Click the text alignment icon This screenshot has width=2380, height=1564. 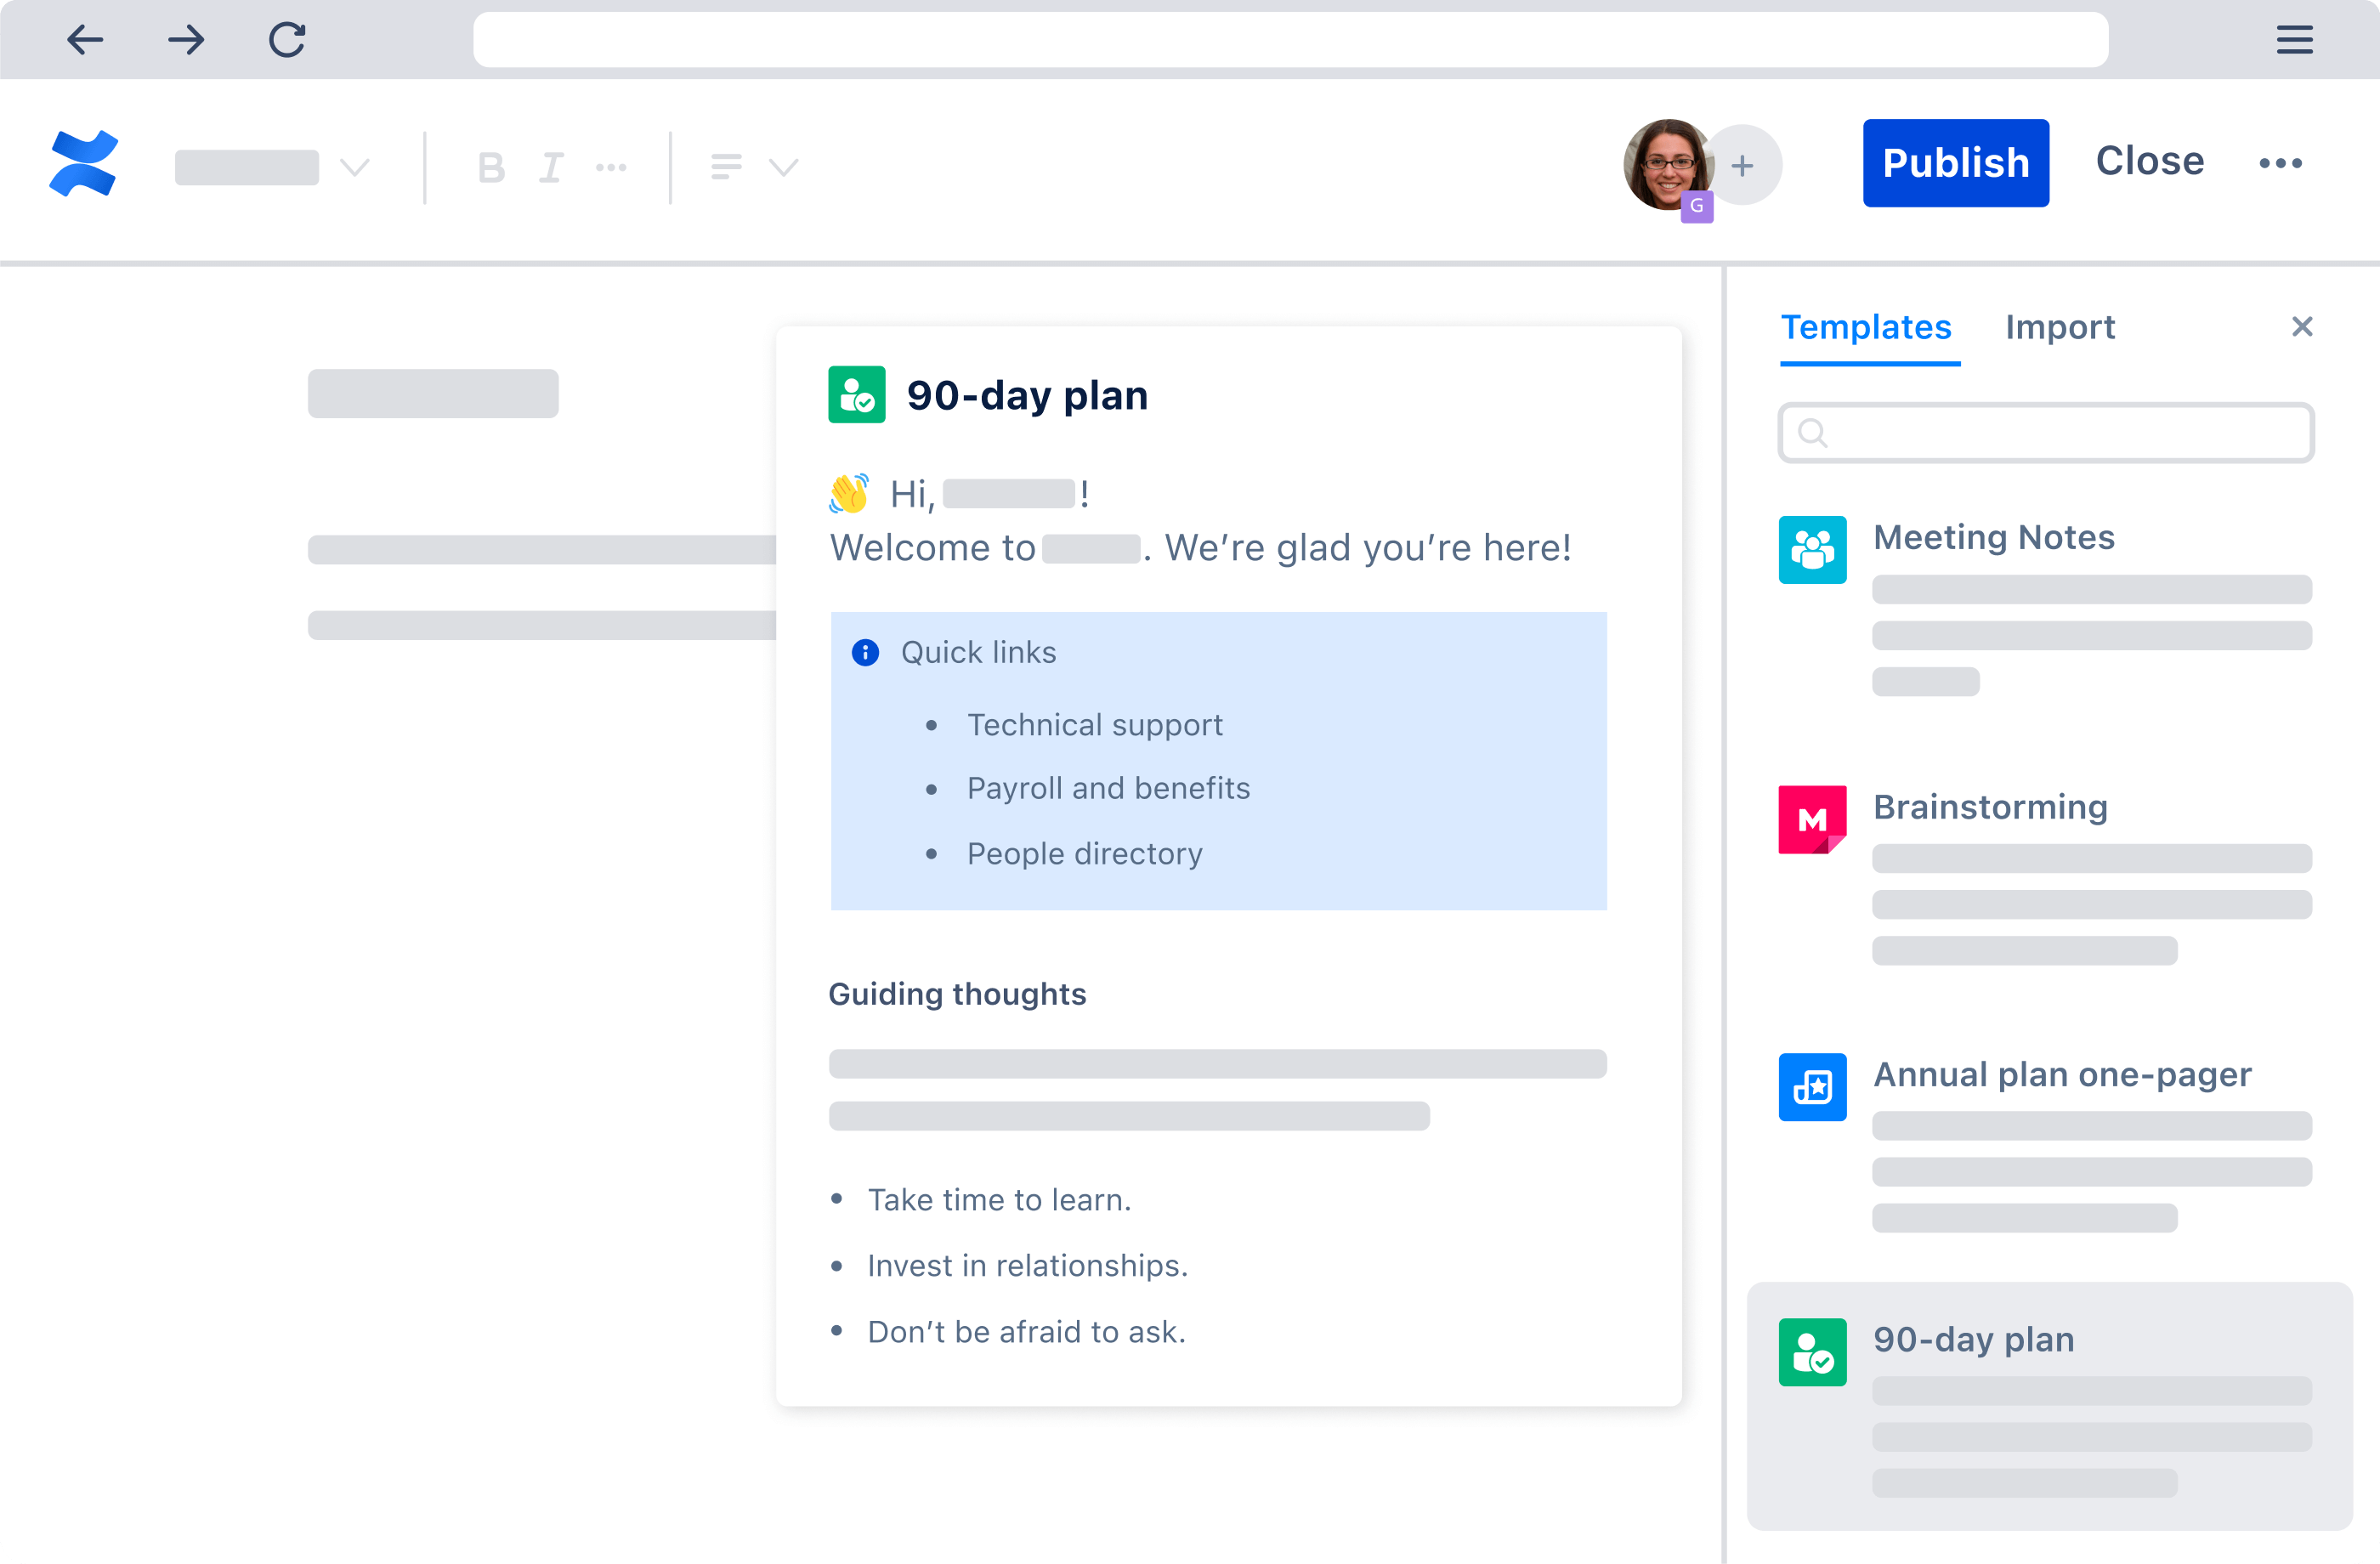[x=726, y=167]
